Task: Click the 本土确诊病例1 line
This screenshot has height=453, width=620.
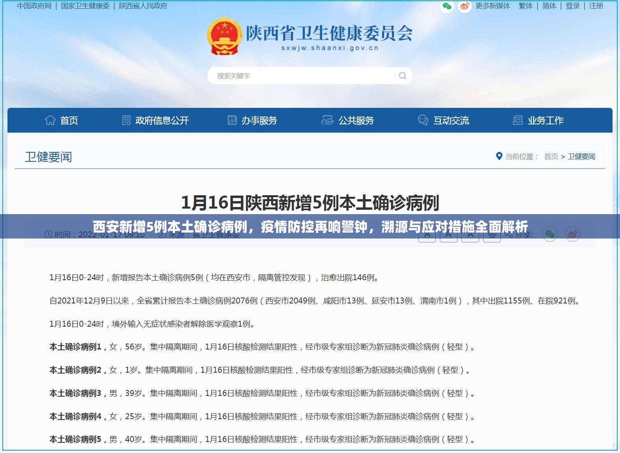Action: point(263,347)
